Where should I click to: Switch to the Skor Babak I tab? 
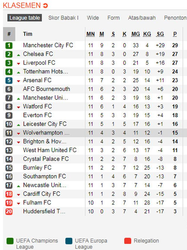(x=63, y=18)
